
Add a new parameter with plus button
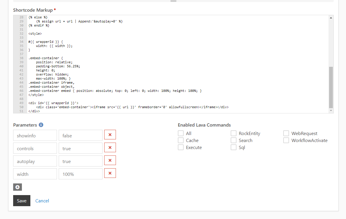(x=18, y=187)
